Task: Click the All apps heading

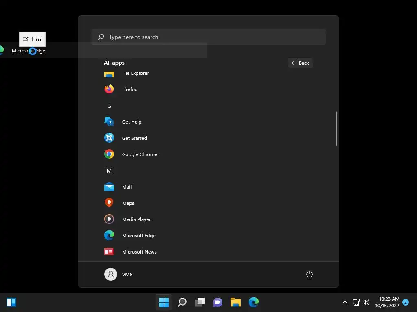Action: point(114,63)
